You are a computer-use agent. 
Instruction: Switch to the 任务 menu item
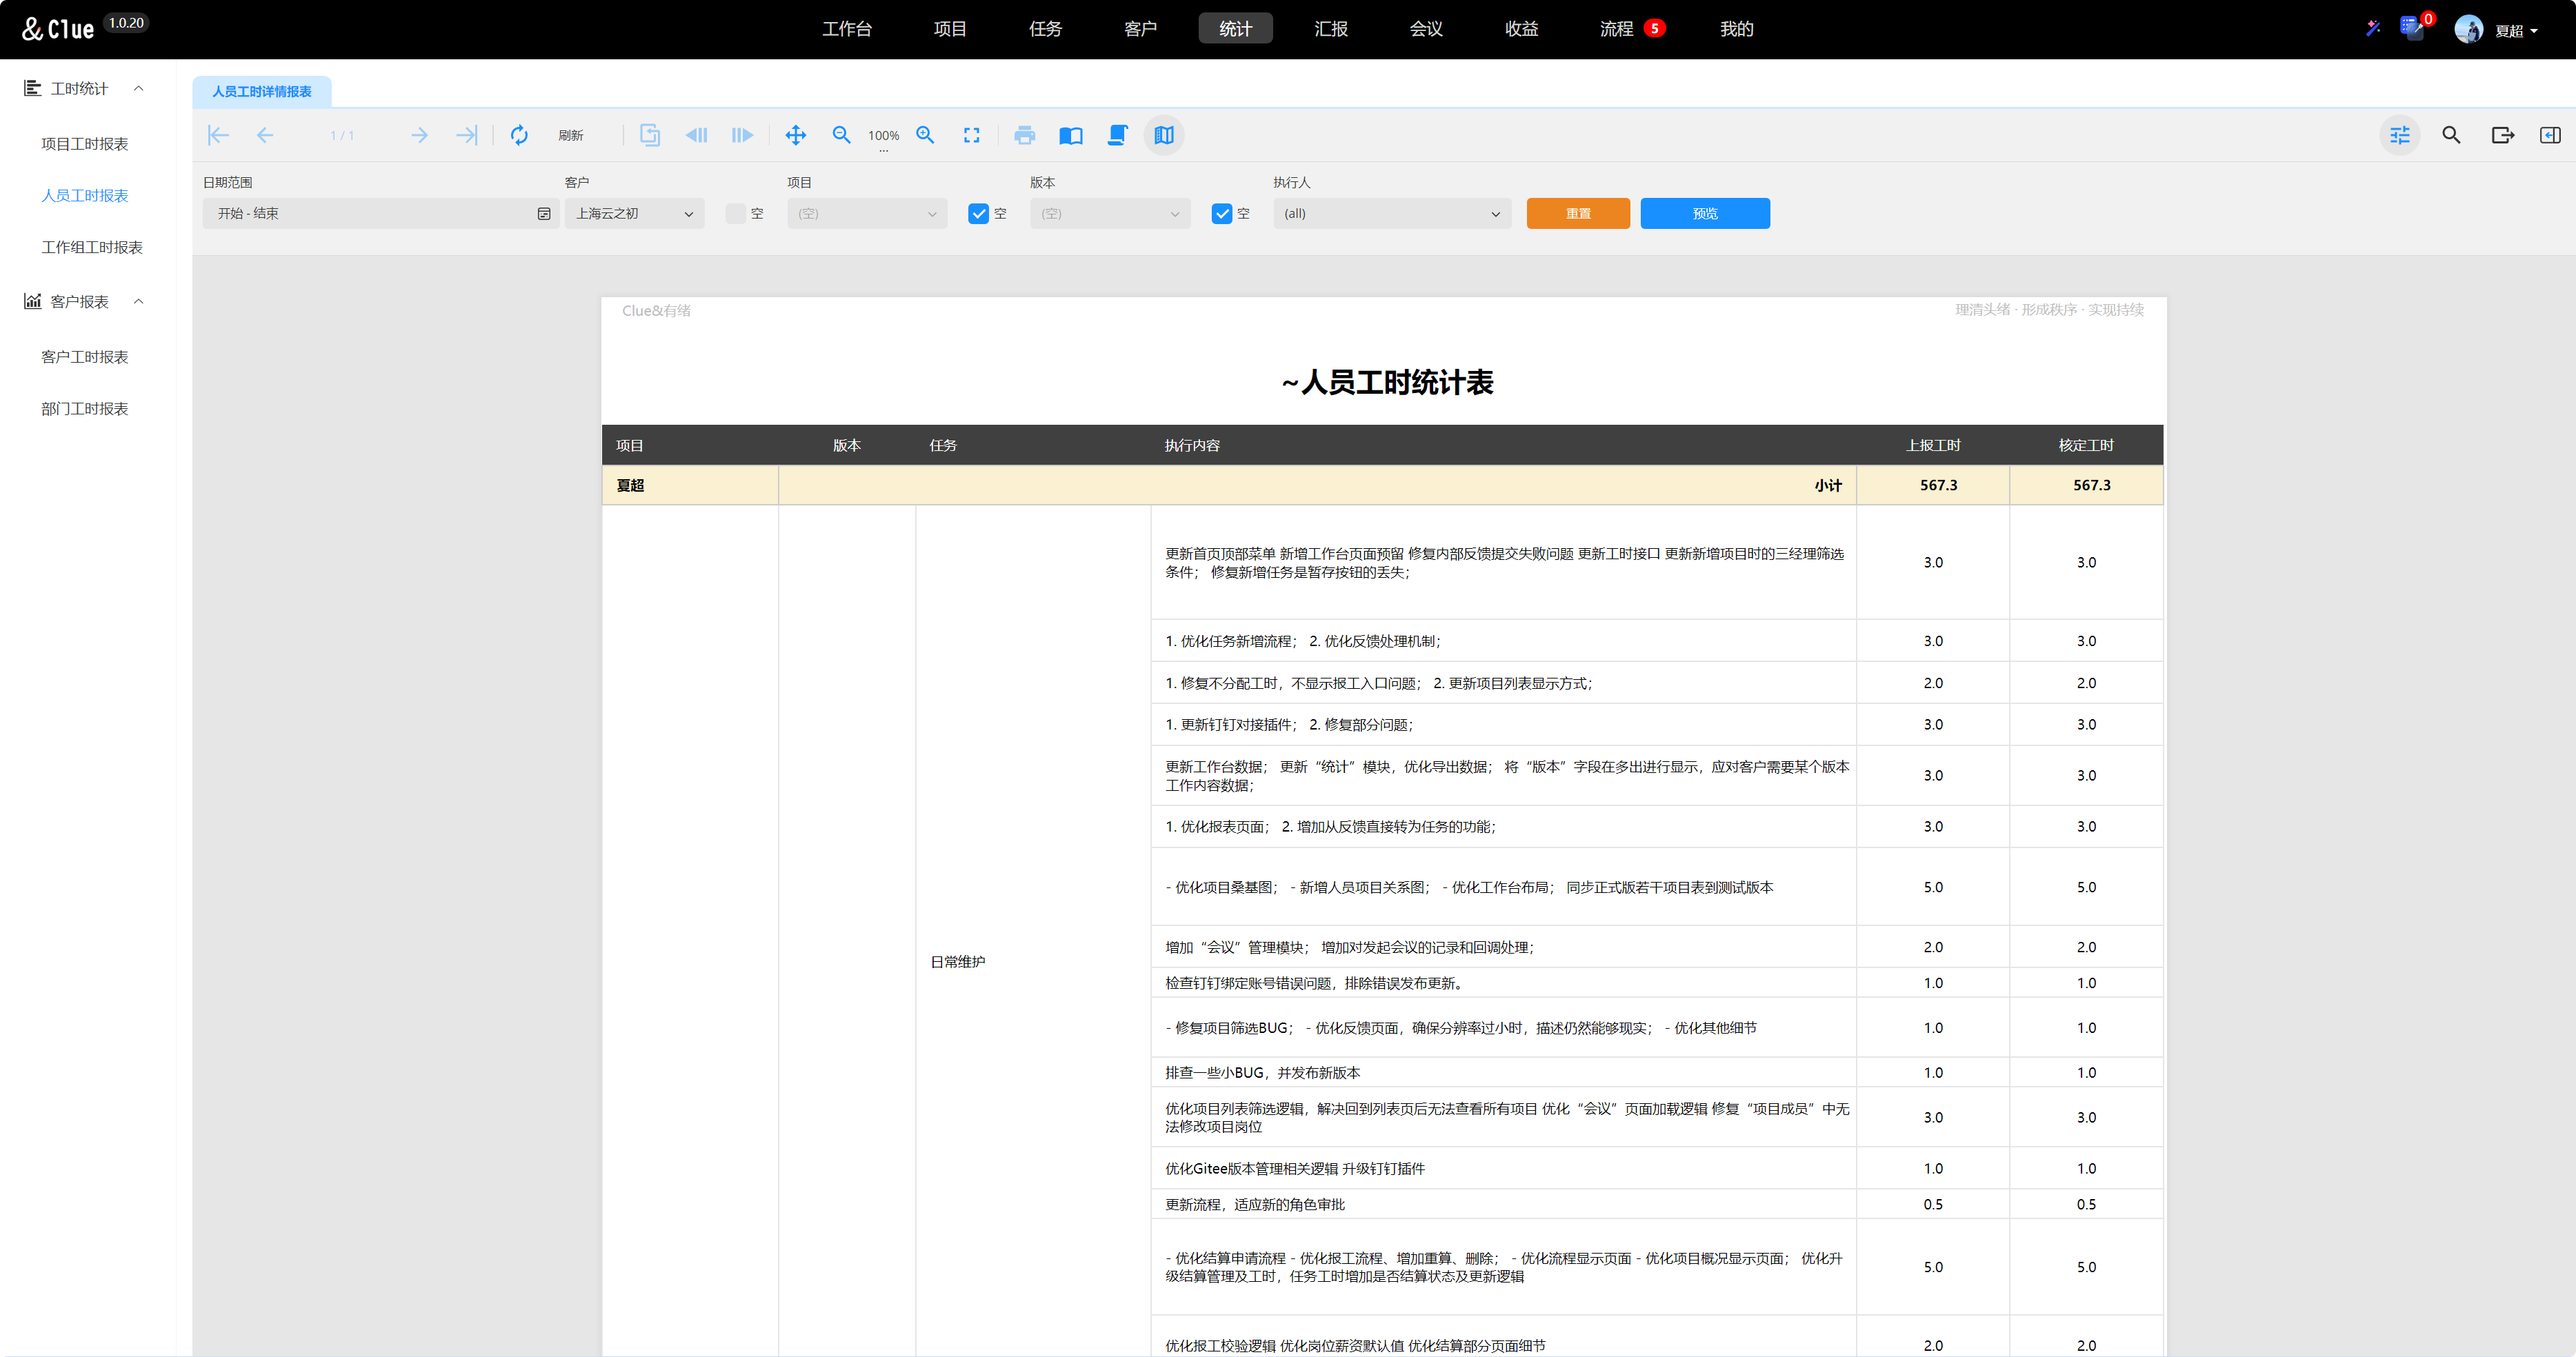point(1045,28)
